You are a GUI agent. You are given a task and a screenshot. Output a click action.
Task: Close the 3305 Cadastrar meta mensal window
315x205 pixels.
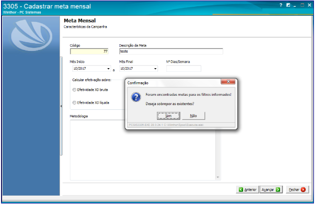click(x=309, y=5)
